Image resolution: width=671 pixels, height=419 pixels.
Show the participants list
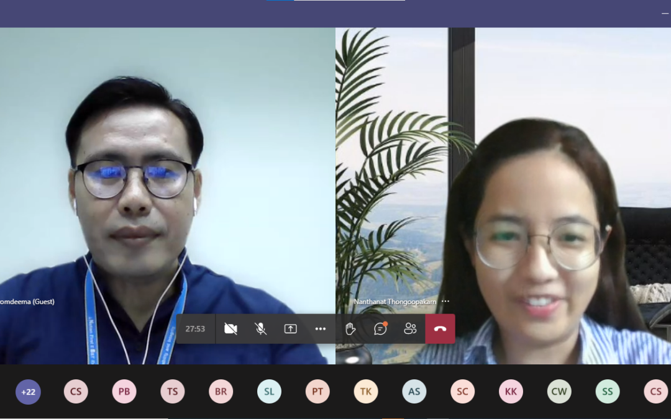coord(410,329)
